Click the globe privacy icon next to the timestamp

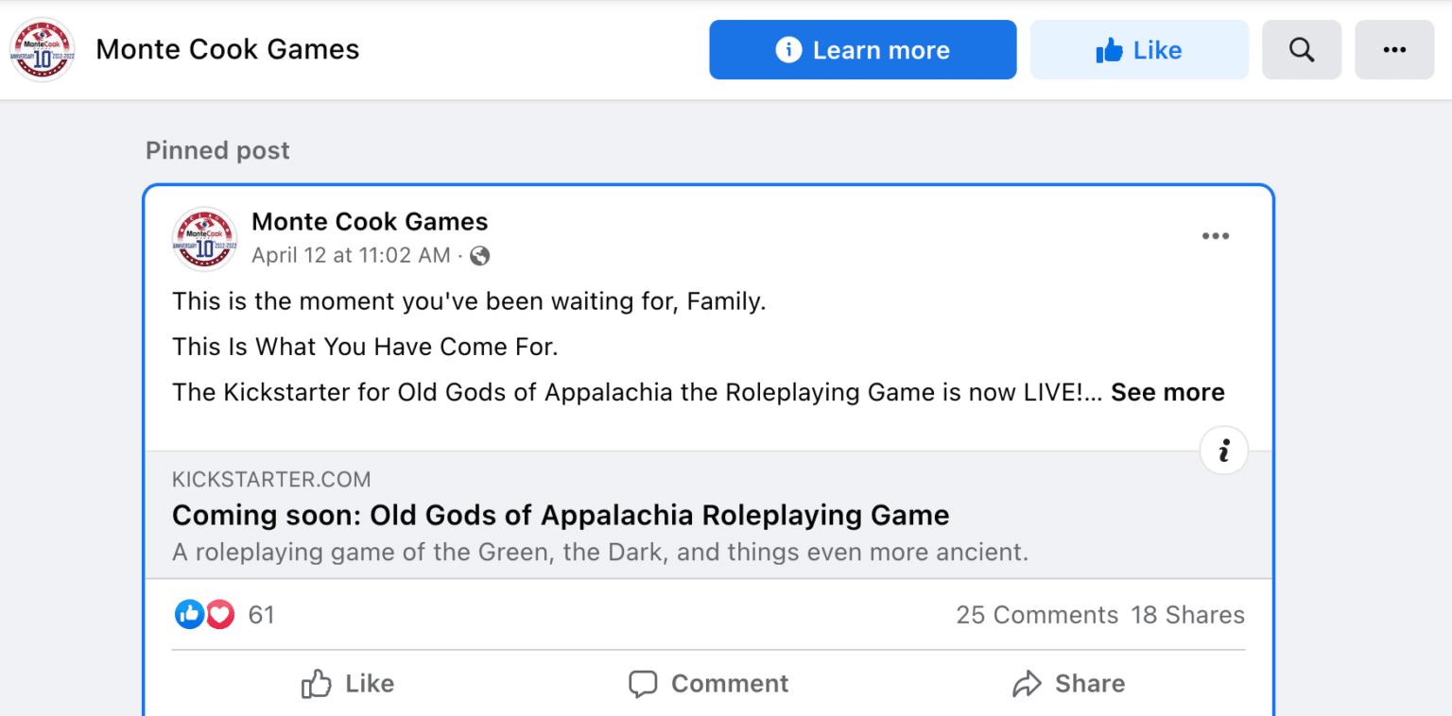(x=479, y=255)
